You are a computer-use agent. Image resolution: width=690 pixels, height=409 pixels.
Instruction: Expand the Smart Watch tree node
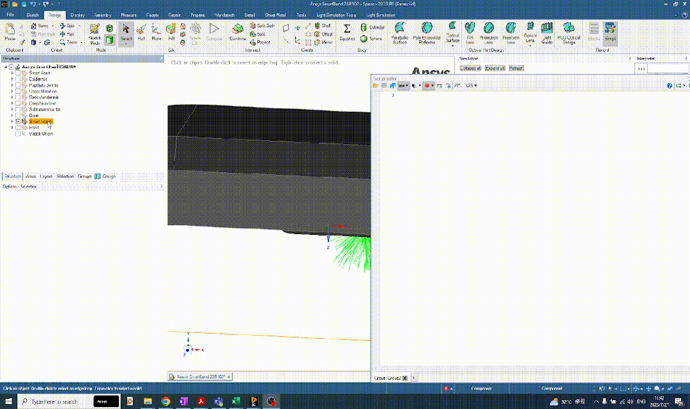pos(12,122)
